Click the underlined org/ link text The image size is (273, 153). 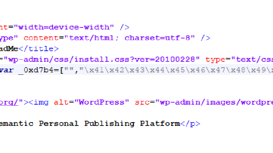pyautogui.click(x=9, y=103)
